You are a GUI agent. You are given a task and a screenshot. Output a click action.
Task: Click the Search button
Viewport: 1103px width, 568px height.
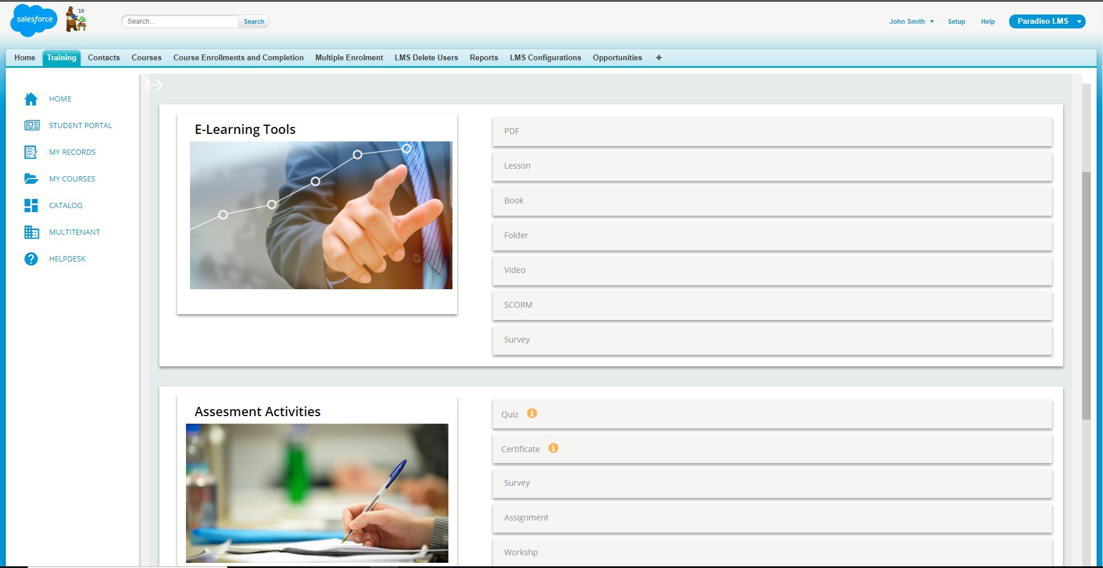[x=254, y=21]
